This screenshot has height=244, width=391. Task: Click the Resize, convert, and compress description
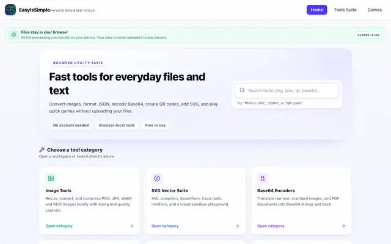click(x=89, y=204)
